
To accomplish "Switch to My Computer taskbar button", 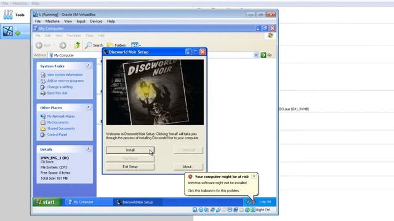I will (x=89, y=202).
